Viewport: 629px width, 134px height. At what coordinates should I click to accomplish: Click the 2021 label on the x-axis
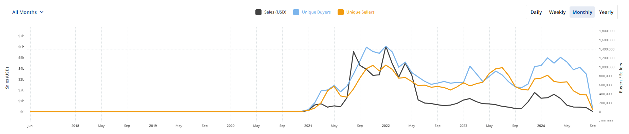[x=308, y=126]
